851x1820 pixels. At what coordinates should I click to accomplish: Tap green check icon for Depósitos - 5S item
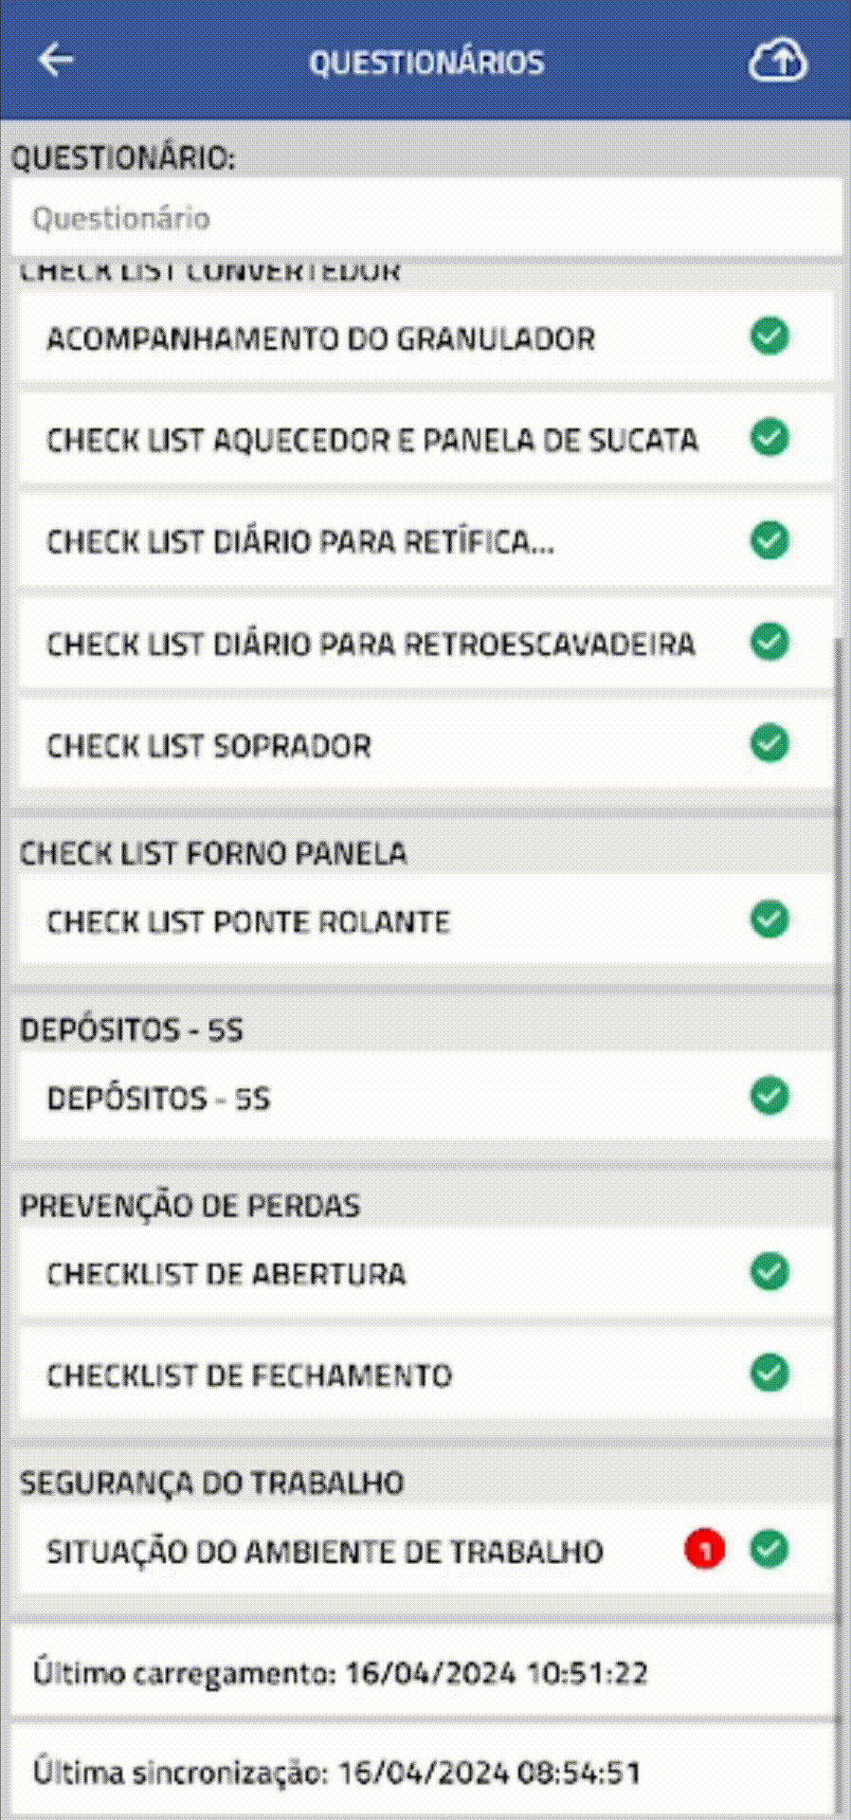770,1096
